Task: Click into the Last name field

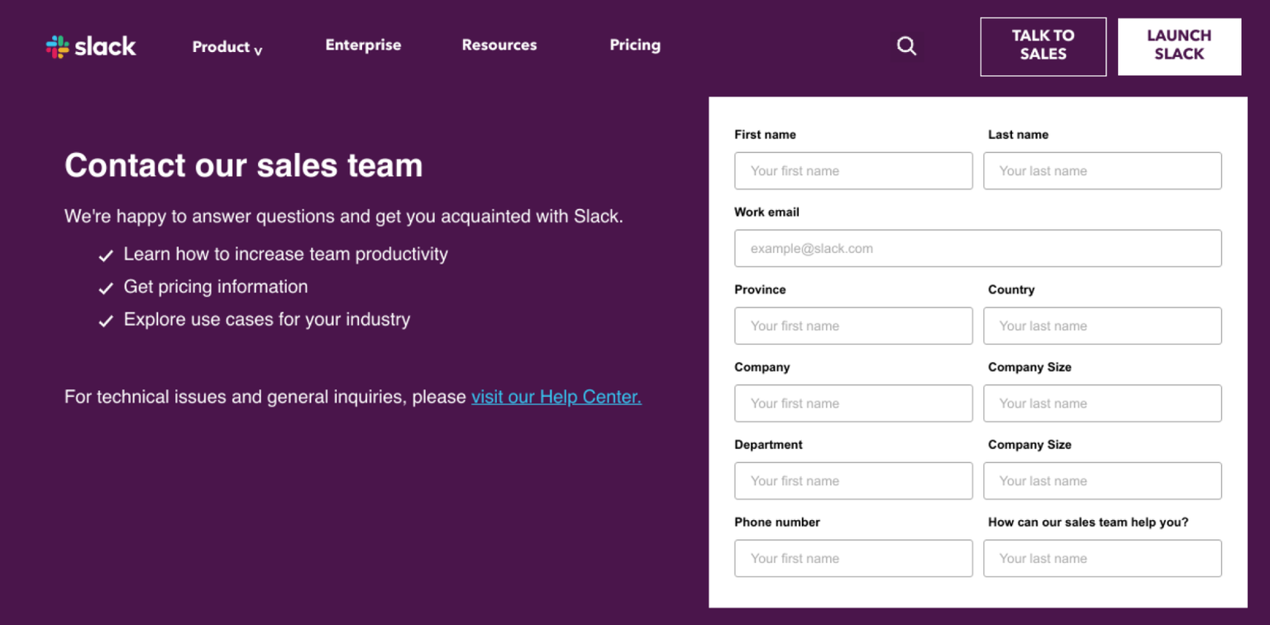Action: (x=1102, y=171)
